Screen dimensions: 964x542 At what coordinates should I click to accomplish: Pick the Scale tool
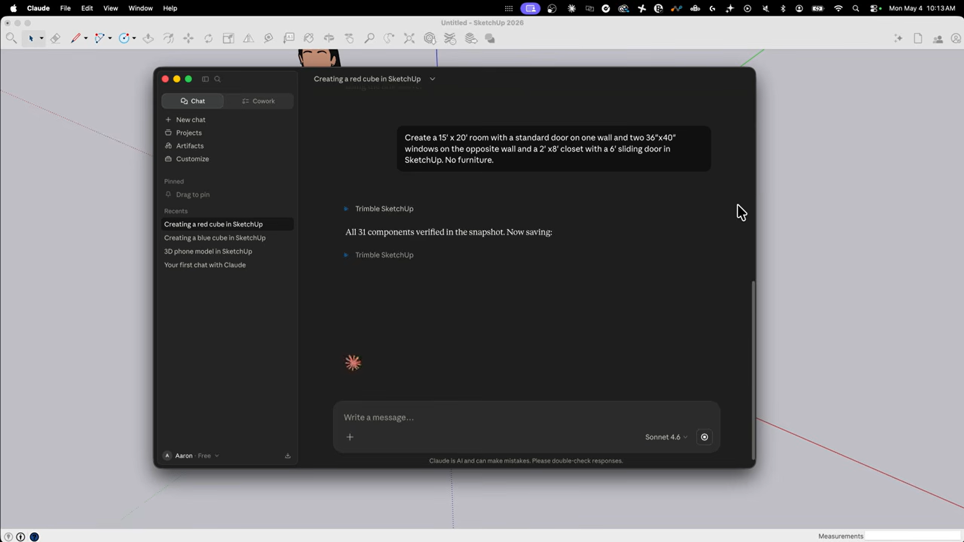(x=229, y=38)
